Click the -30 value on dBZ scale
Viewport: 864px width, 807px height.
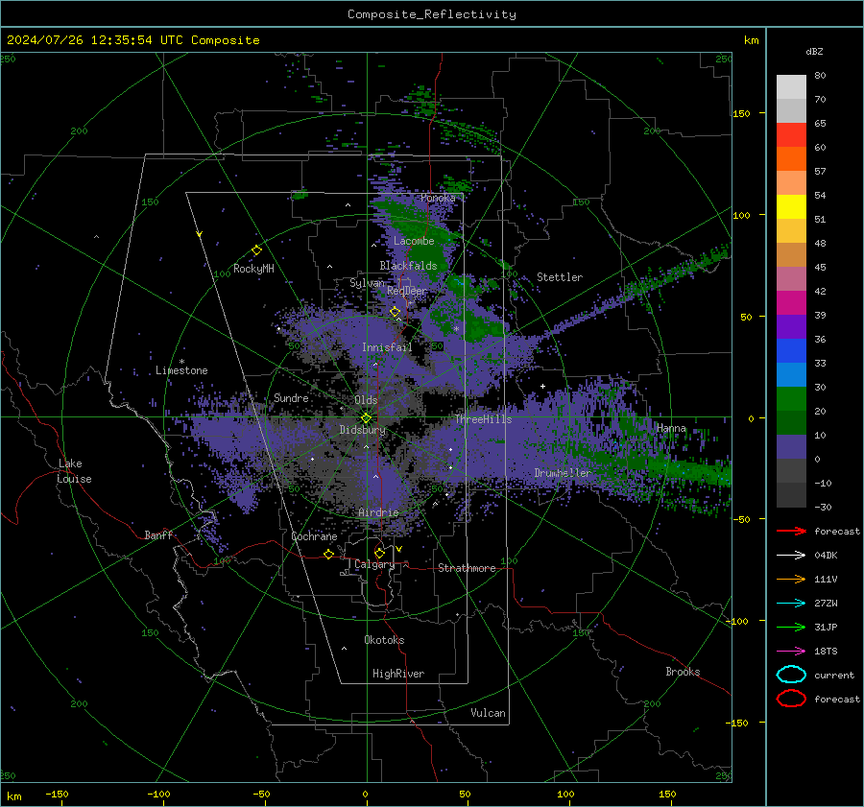pos(823,507)
